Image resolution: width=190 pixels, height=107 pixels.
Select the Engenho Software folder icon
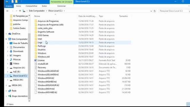point(36,32)
